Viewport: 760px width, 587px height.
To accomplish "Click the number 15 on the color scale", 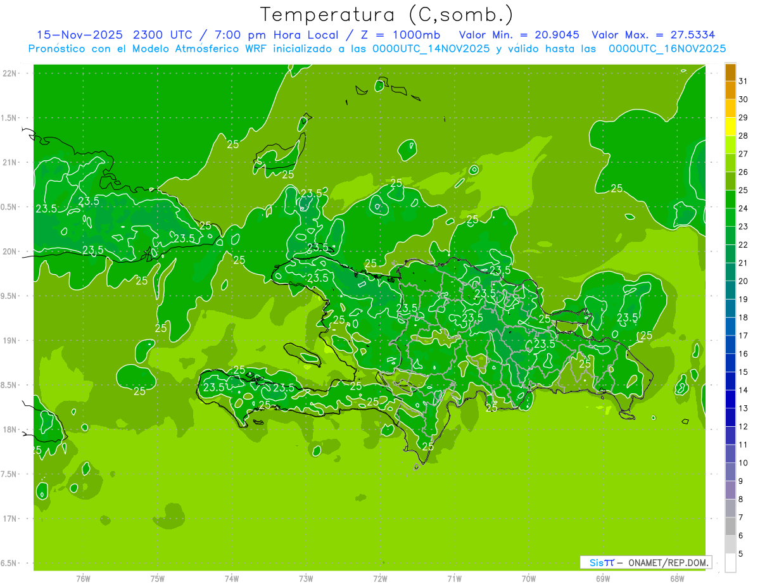I will [743, 372].
